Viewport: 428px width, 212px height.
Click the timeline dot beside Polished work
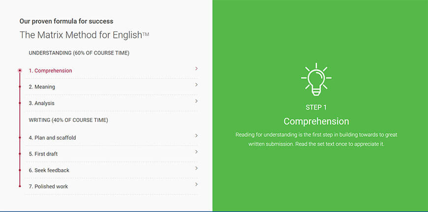pos(20,186)
